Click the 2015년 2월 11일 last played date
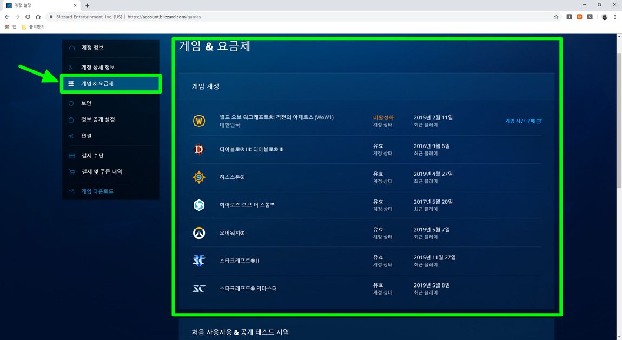The image size is (622, 340). click(x=433, y=118)
